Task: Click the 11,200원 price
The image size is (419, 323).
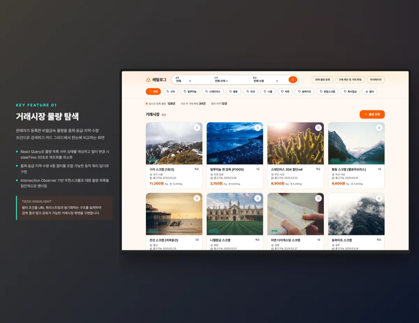Action: click(156, 183)
